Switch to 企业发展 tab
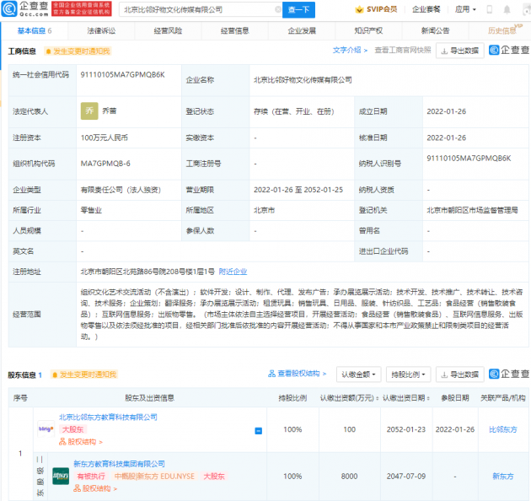Screen dimensions: 531x501 point(302,31)
